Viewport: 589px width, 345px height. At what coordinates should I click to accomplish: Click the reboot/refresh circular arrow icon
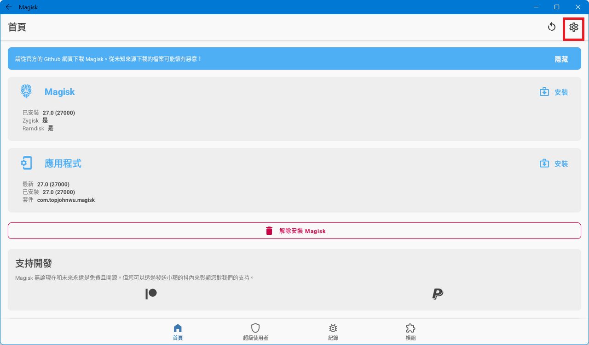click(x=552, y=27)
